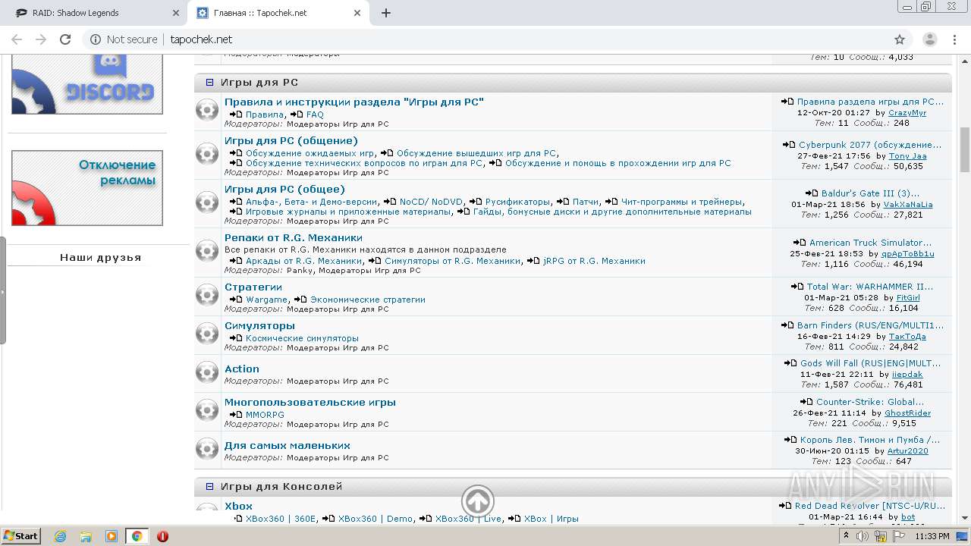Open Action forum
The width and height of the screenshot is (971, 546).
tap(242, 369)
